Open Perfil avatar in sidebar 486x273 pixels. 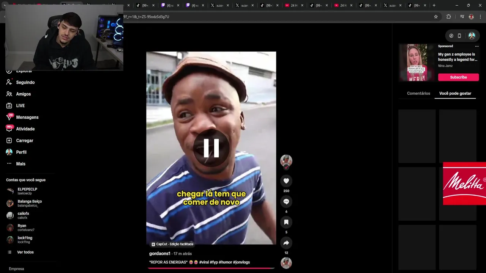(x=9, y=152)
